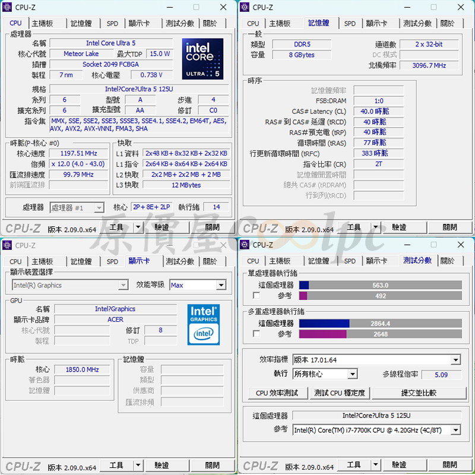
Task: Toggle single-thread reference checkbox next to 492
Action: [256, 295]
